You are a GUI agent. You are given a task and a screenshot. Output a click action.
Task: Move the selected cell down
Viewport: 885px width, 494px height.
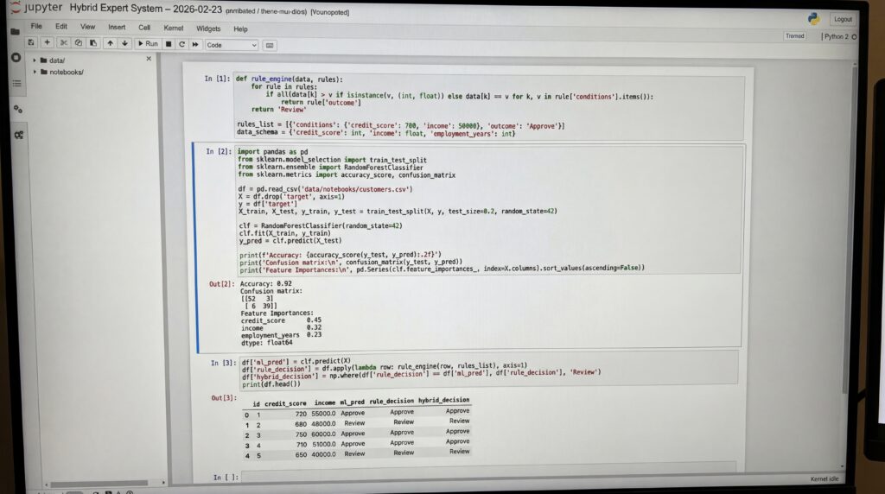[x=124, y=43]
